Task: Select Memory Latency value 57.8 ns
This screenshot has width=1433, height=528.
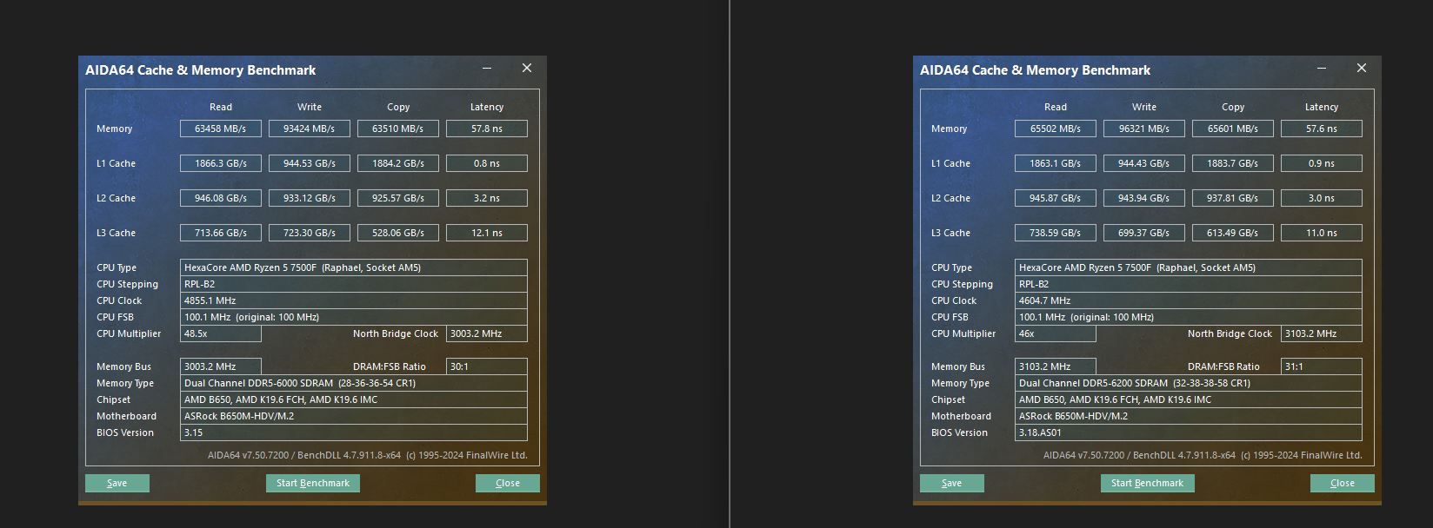Action: point(487,129)
